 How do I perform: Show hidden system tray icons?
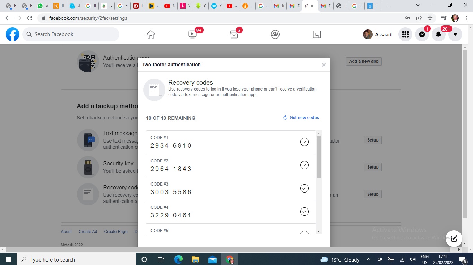point(369,259)
